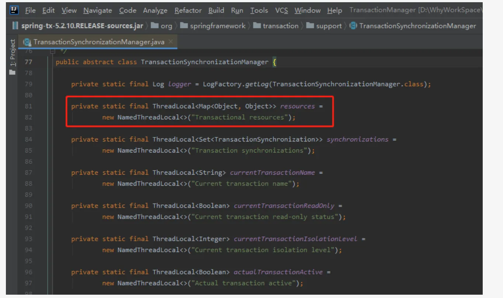The height and width of the screenshot is (298, 503).
Task: Click the "Current transaction name" string literal
Action: pos(242,184)
